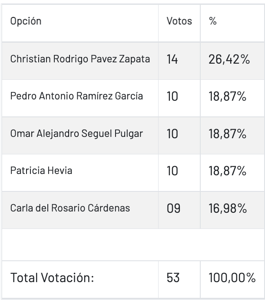Viewport: 265px width, 300px height.
Task: Click the Total Votación label
Action: [x=52, y=278]
